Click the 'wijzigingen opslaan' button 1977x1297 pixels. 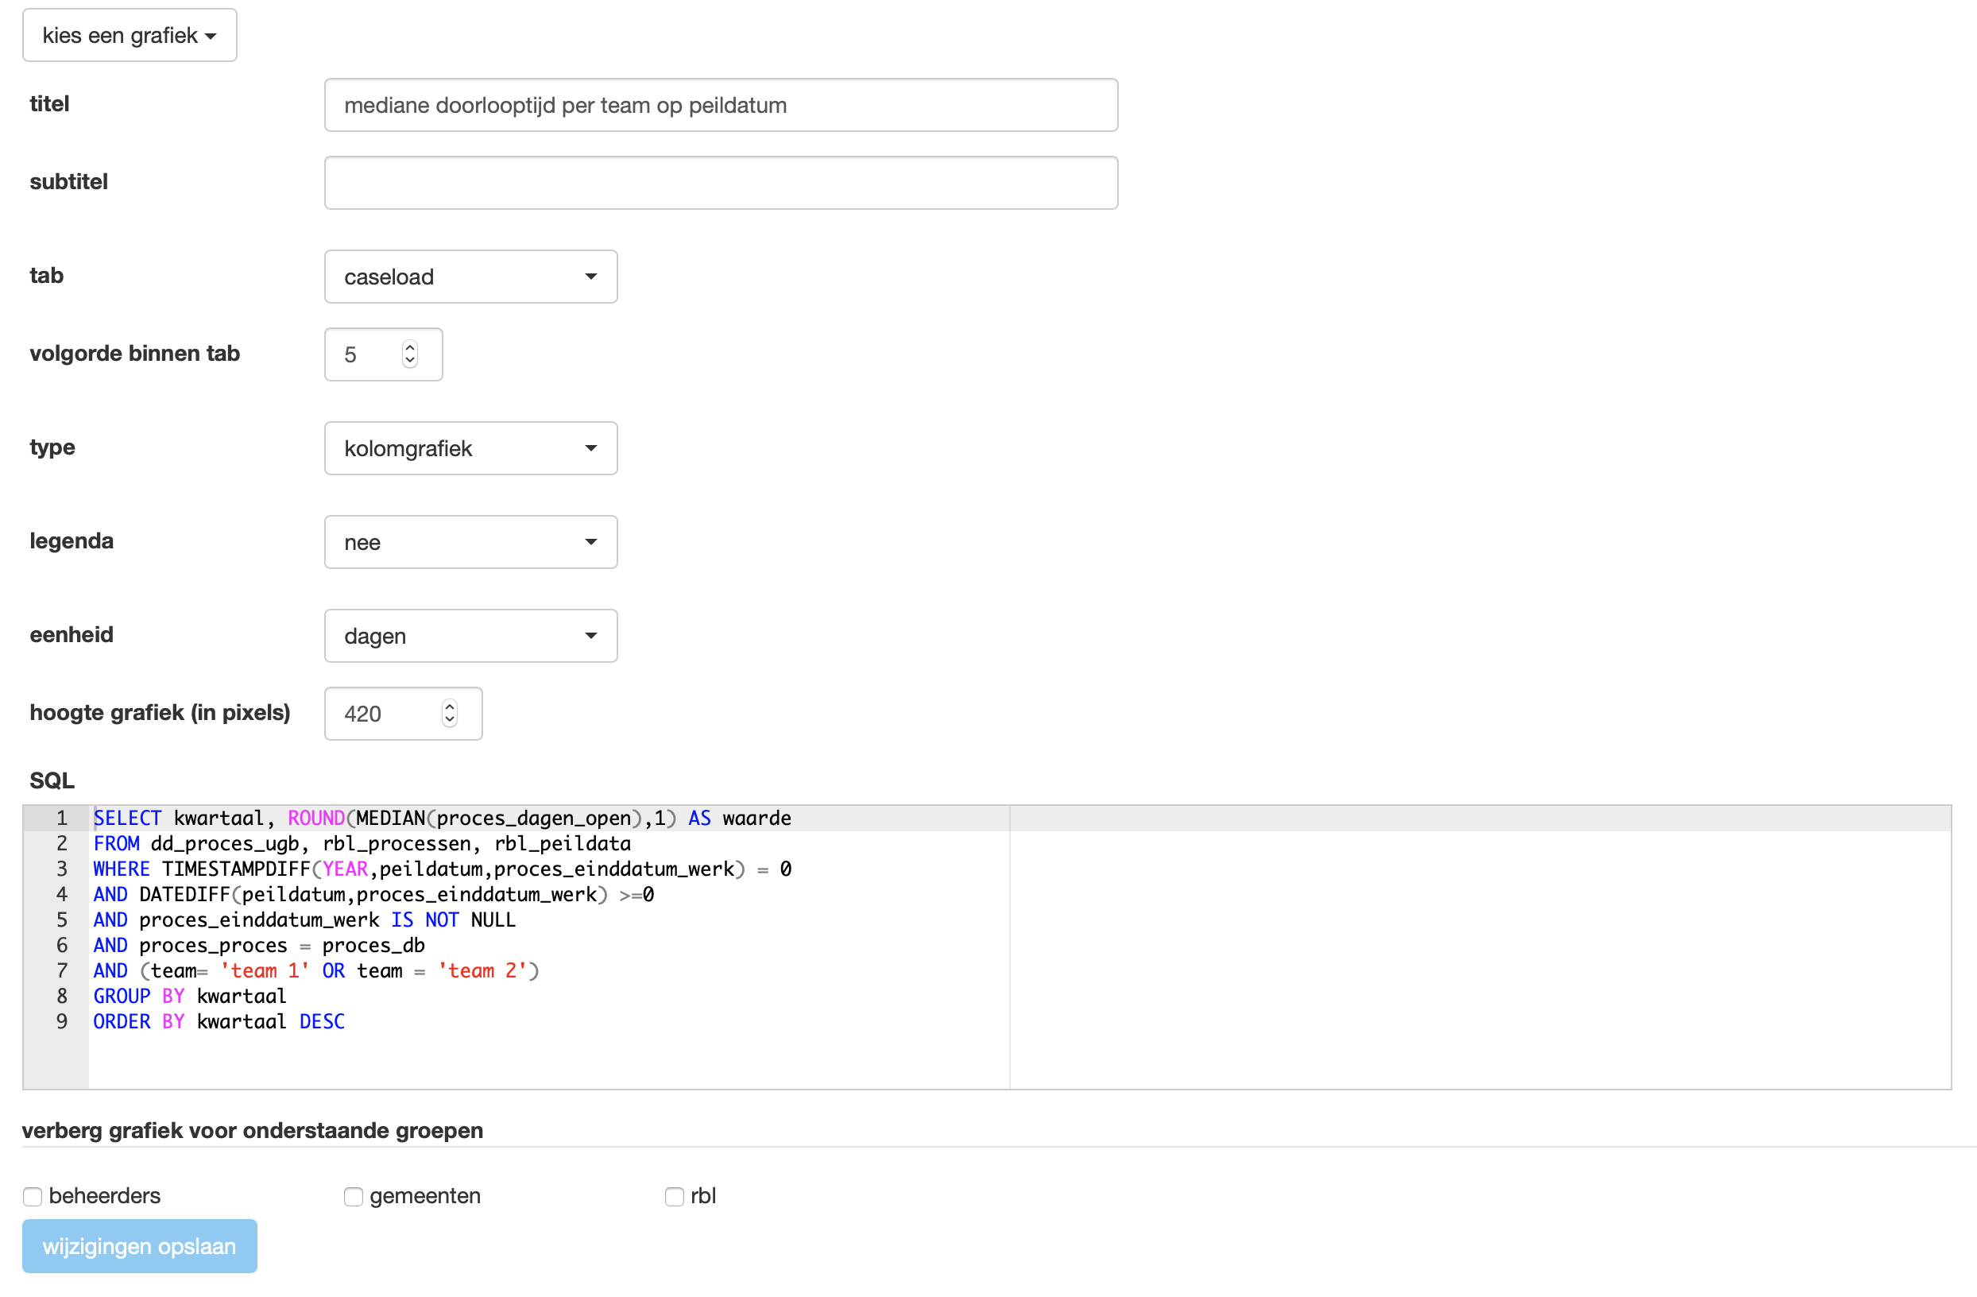140,1247
